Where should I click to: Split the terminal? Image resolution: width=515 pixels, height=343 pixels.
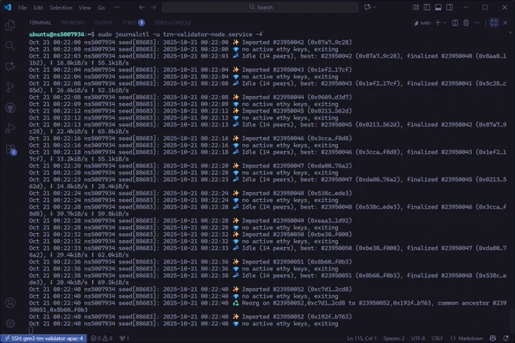(455, 23)
